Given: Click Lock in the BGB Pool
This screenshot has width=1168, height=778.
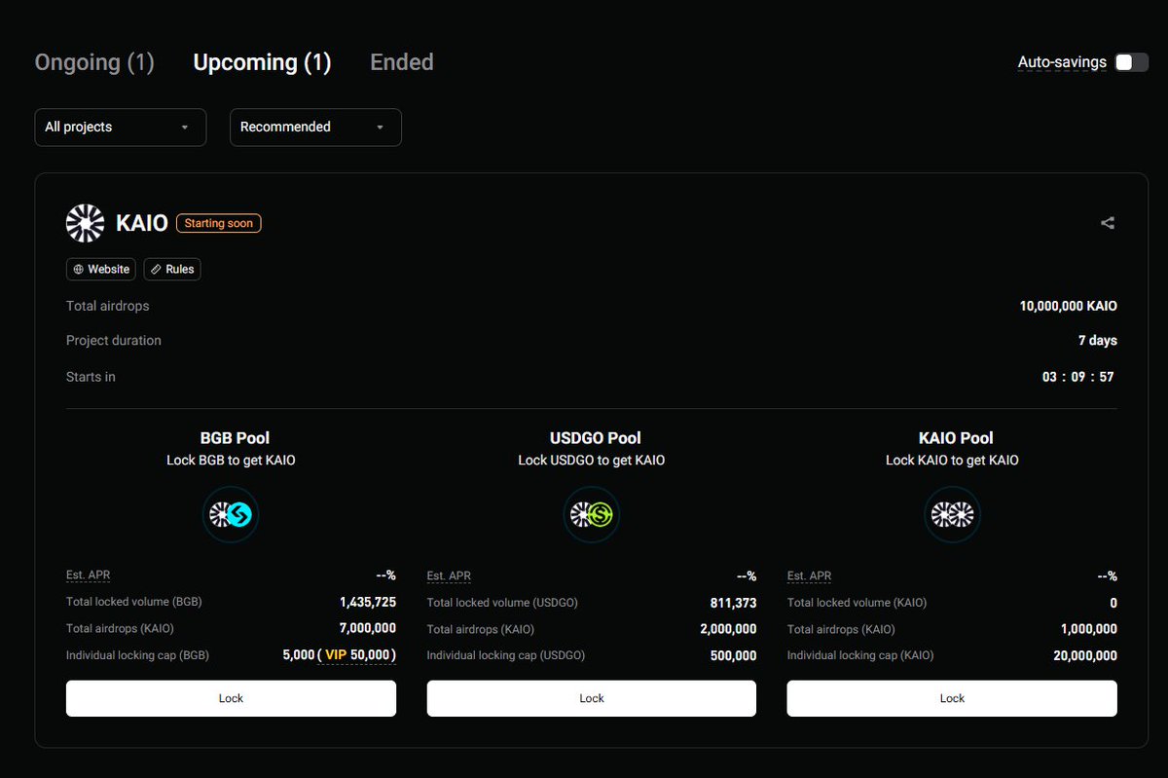Looking at the screenshot, I should point(231,698).
